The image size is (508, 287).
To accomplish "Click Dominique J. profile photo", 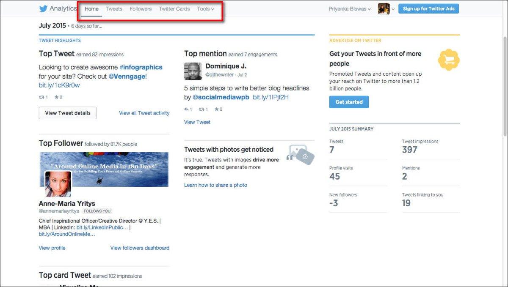I will pos(193,71).
